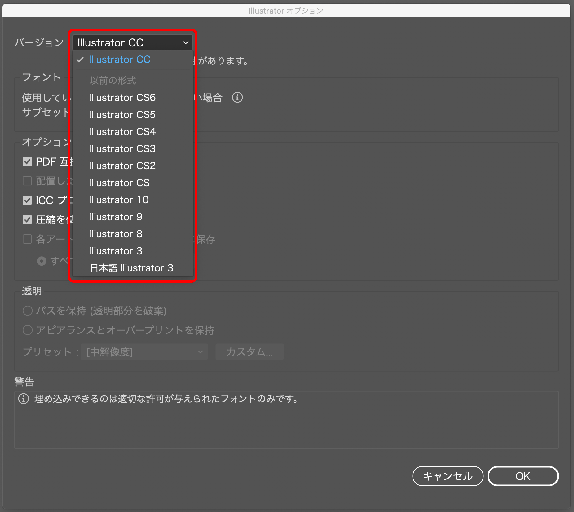The image size is (574, 512).
Task: Confirm with the OK button
Action: click(x=523, y=476)
